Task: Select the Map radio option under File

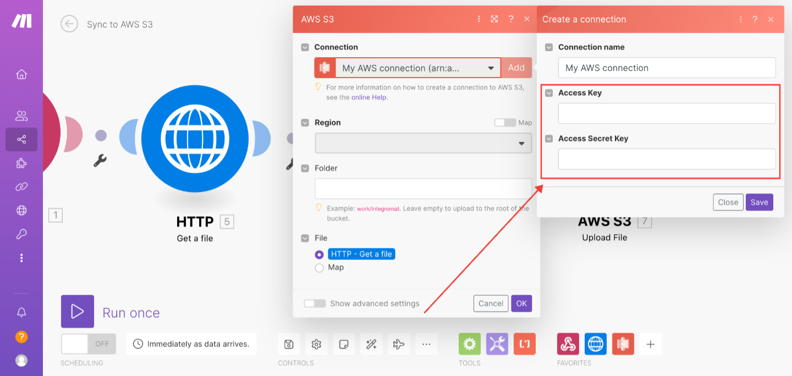Action: point(319,268)
